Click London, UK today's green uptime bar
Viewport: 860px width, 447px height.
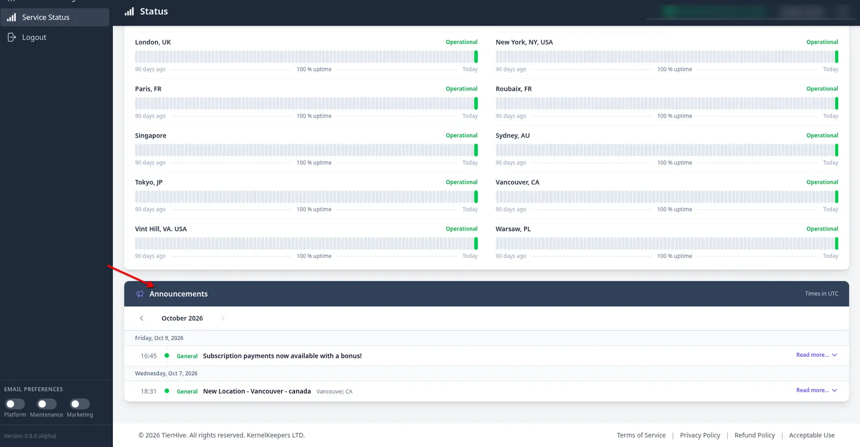click(476, 56)
